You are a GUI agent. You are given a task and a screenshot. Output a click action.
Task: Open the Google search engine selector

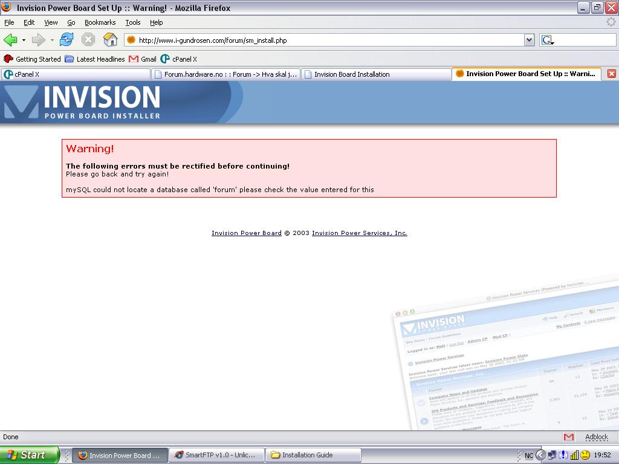[x=548, y=40]
